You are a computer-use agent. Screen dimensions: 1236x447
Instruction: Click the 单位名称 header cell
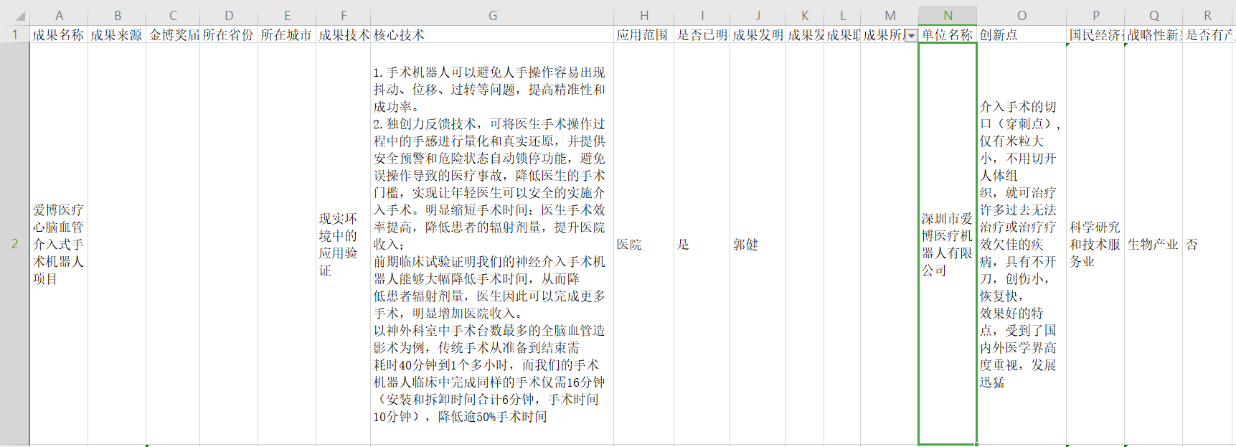click(x=947, y=34)
